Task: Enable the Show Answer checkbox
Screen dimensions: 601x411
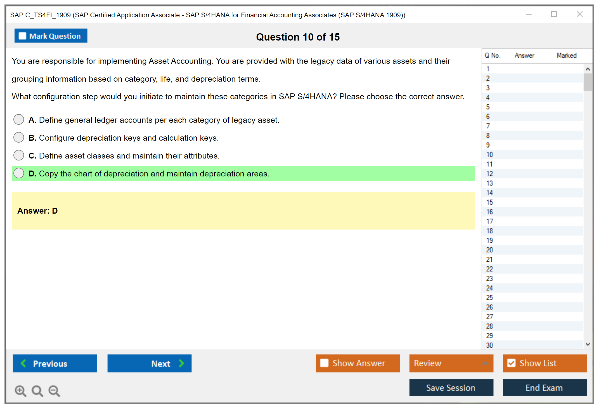Action: [324, 363]
